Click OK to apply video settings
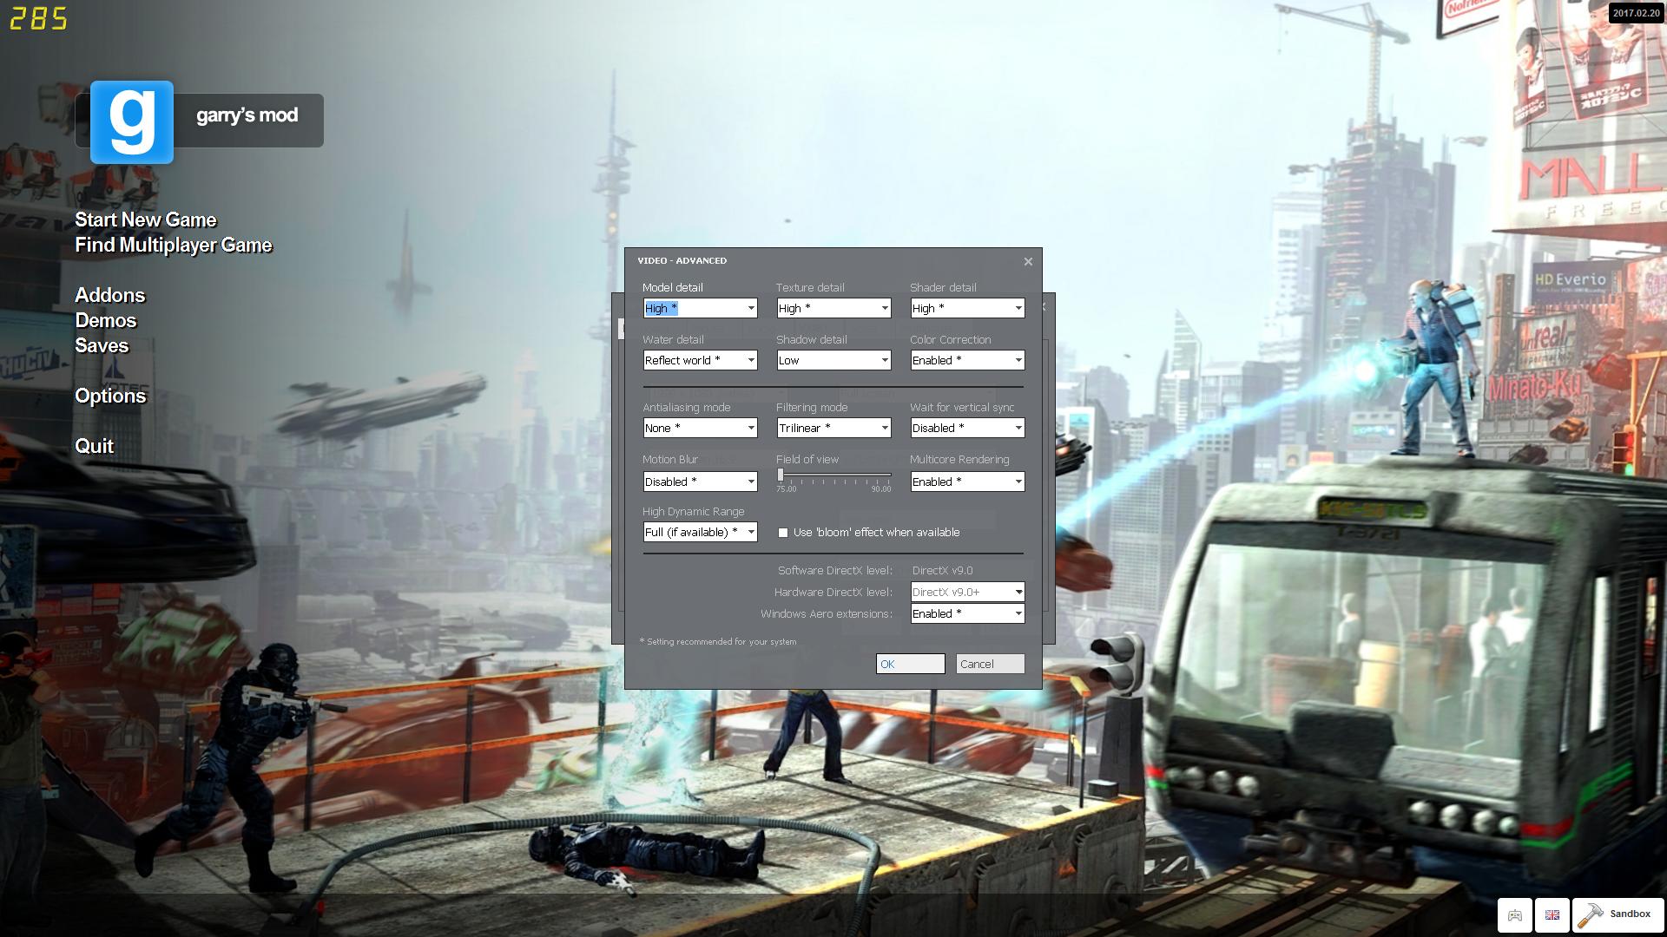The image size is (1667, 937). click(910, 665)
